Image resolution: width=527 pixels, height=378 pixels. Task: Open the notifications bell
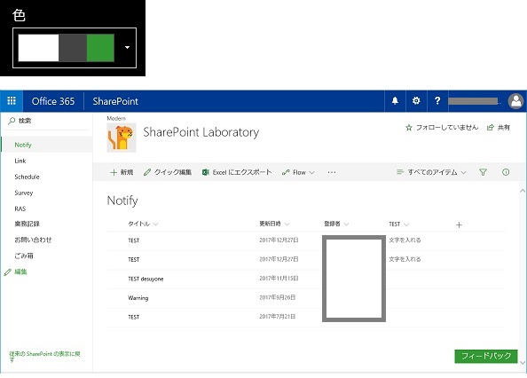[x=395, y=100]
